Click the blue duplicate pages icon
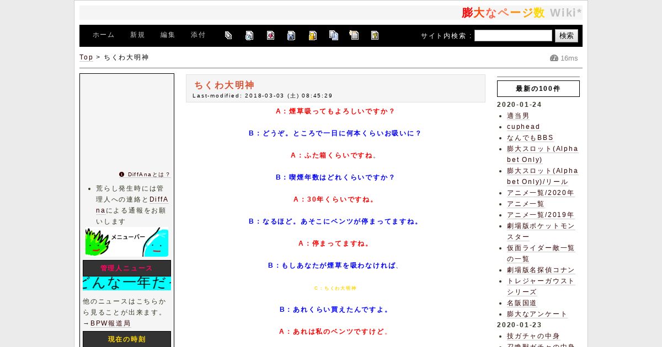Screen dimensions: 662x347 [333, 35]
